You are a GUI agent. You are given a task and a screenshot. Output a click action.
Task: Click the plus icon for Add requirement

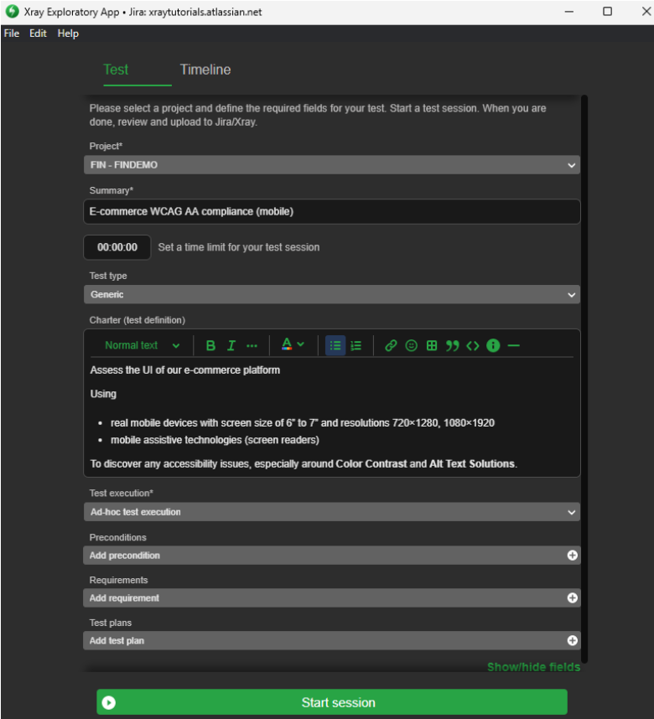573,598
